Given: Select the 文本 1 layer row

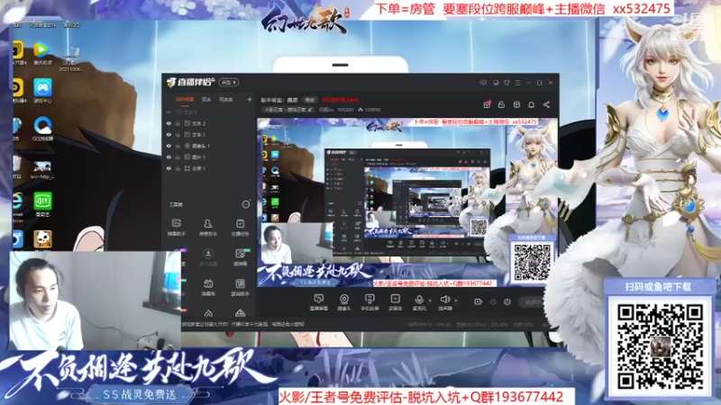Looking at the screenshot, I should 208,135.
